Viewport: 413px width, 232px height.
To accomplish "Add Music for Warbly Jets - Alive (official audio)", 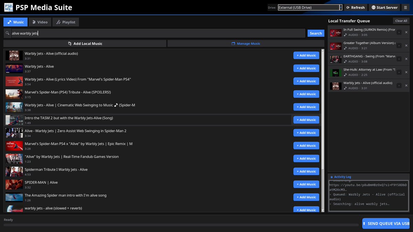I will [x=306, y=55].
